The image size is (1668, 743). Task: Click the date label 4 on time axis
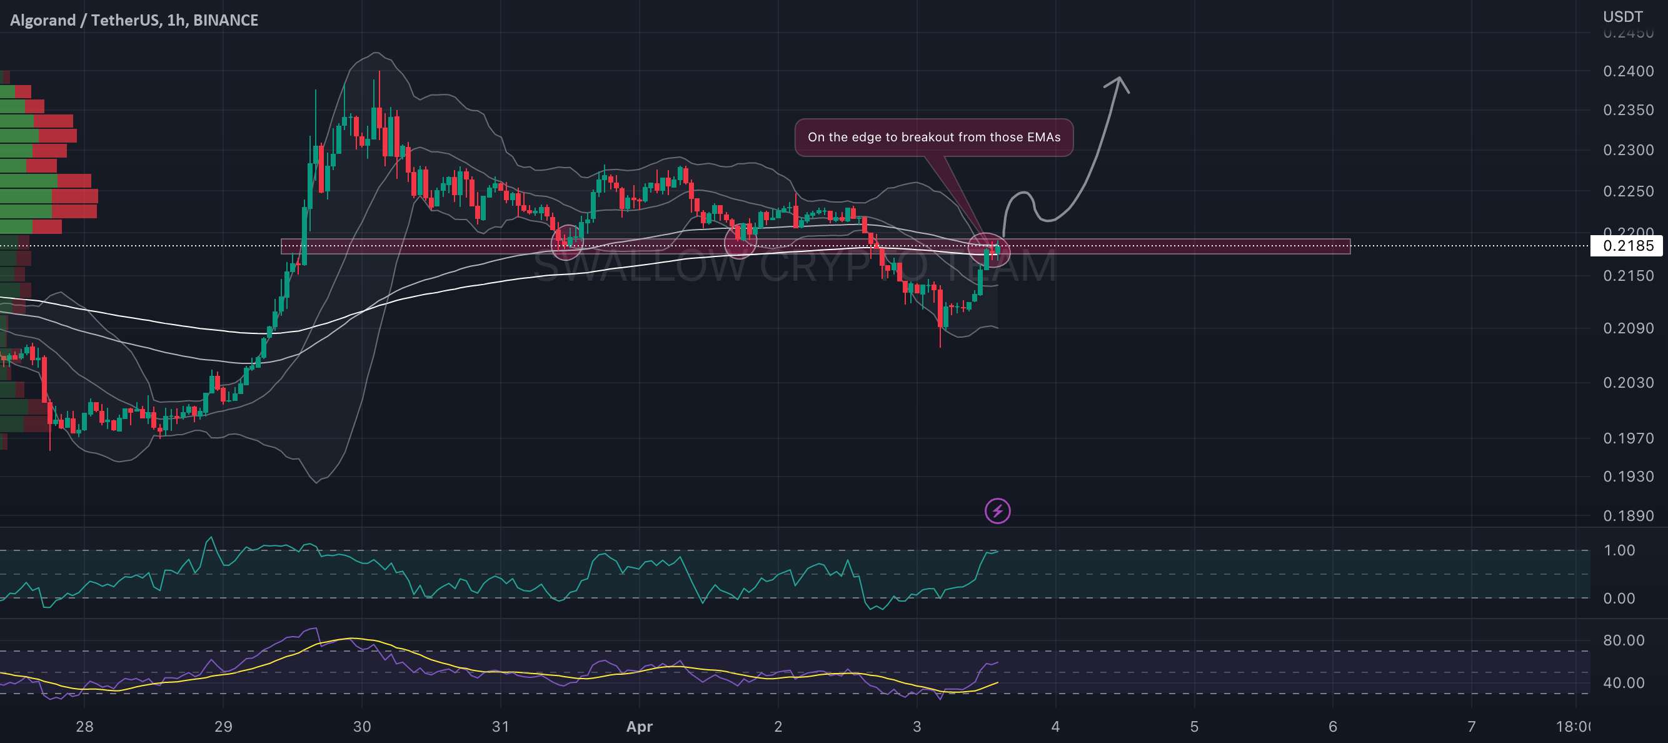pyautogui.click(x=1055, y=727)
